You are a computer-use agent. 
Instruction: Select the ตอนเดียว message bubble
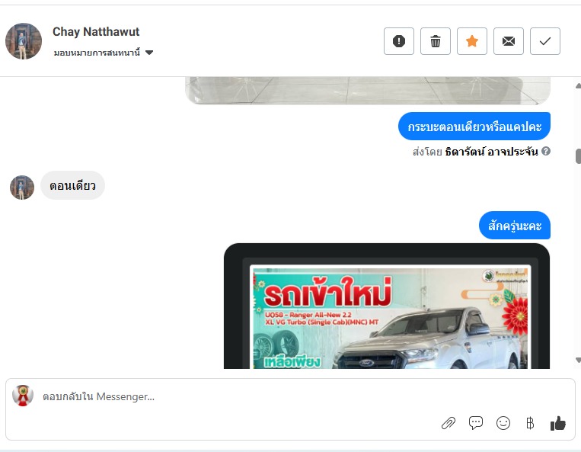pyautogui.click(x=72, y=185)
